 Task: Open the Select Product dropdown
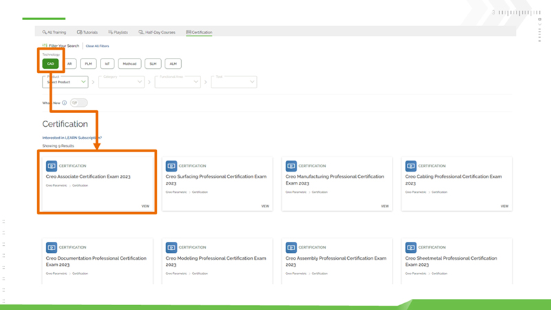point(65,82)
